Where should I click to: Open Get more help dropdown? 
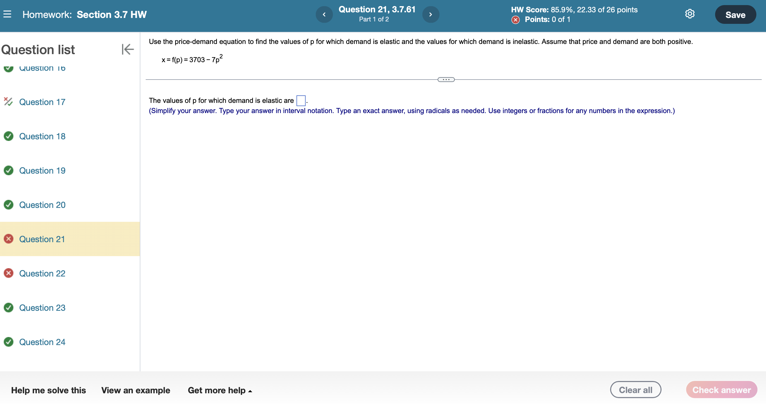(220, 390)
